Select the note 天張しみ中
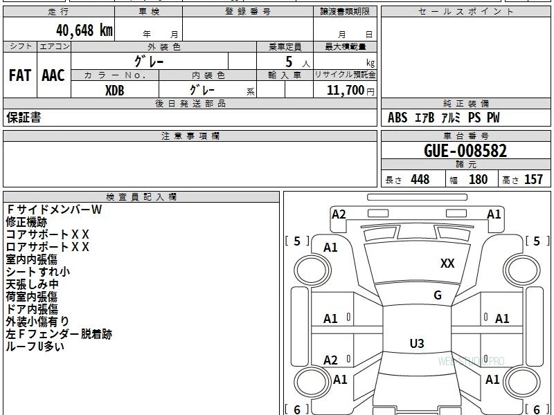 coord(32,284)
